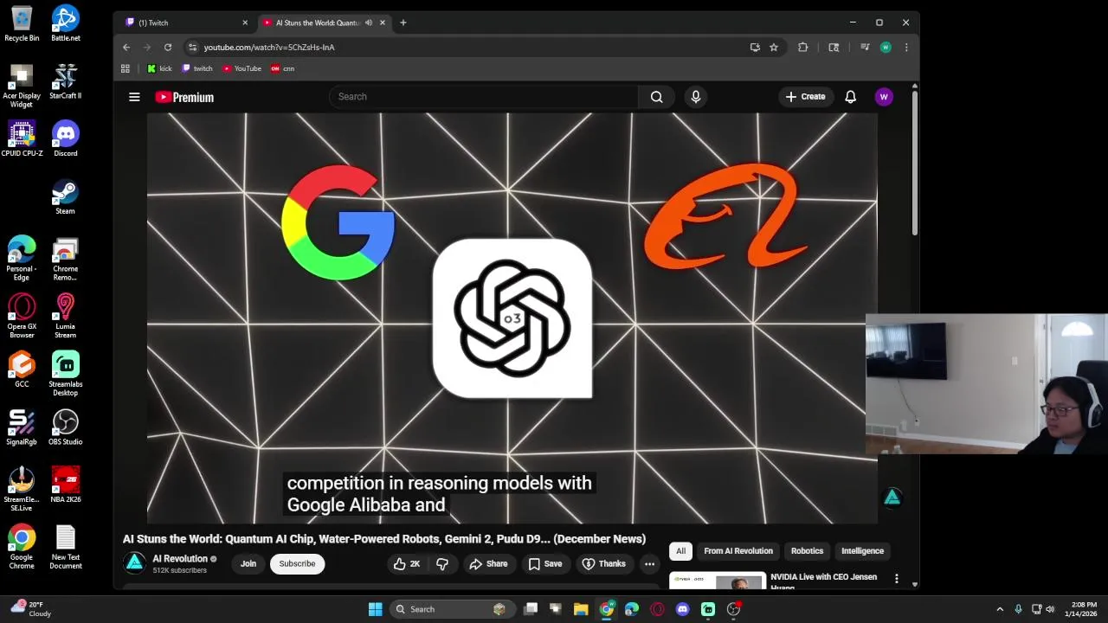Screen dimensions: 1108x623
Task: Show hidden system tray icons
Action: (1000, 609)
